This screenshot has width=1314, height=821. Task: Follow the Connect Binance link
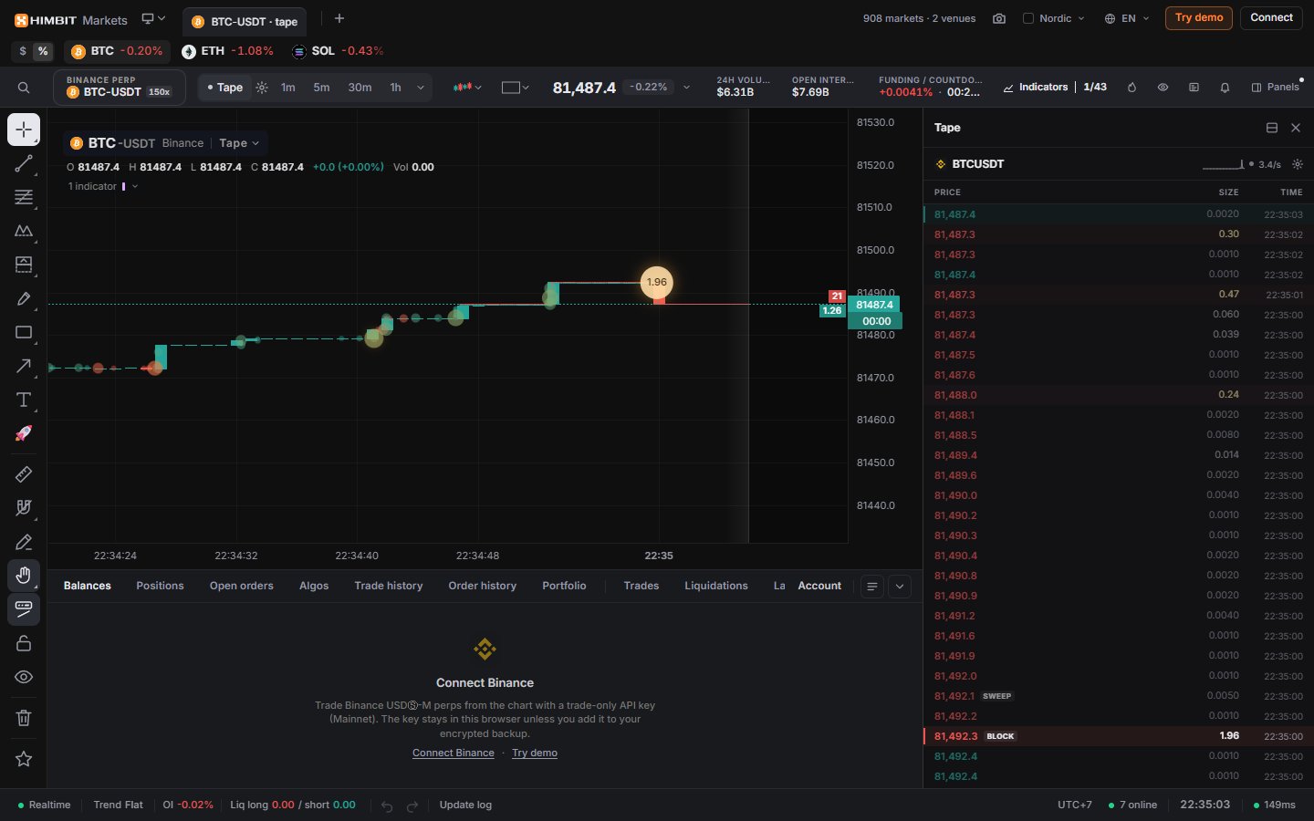pyautogui.click(x=454, y=753)
